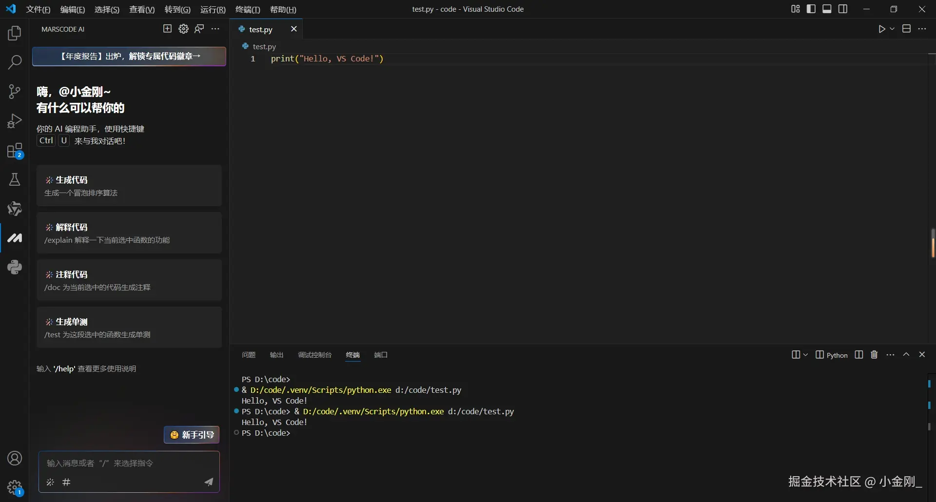Open the Source Control view
936x502 pixels.
tap(15, 92)
